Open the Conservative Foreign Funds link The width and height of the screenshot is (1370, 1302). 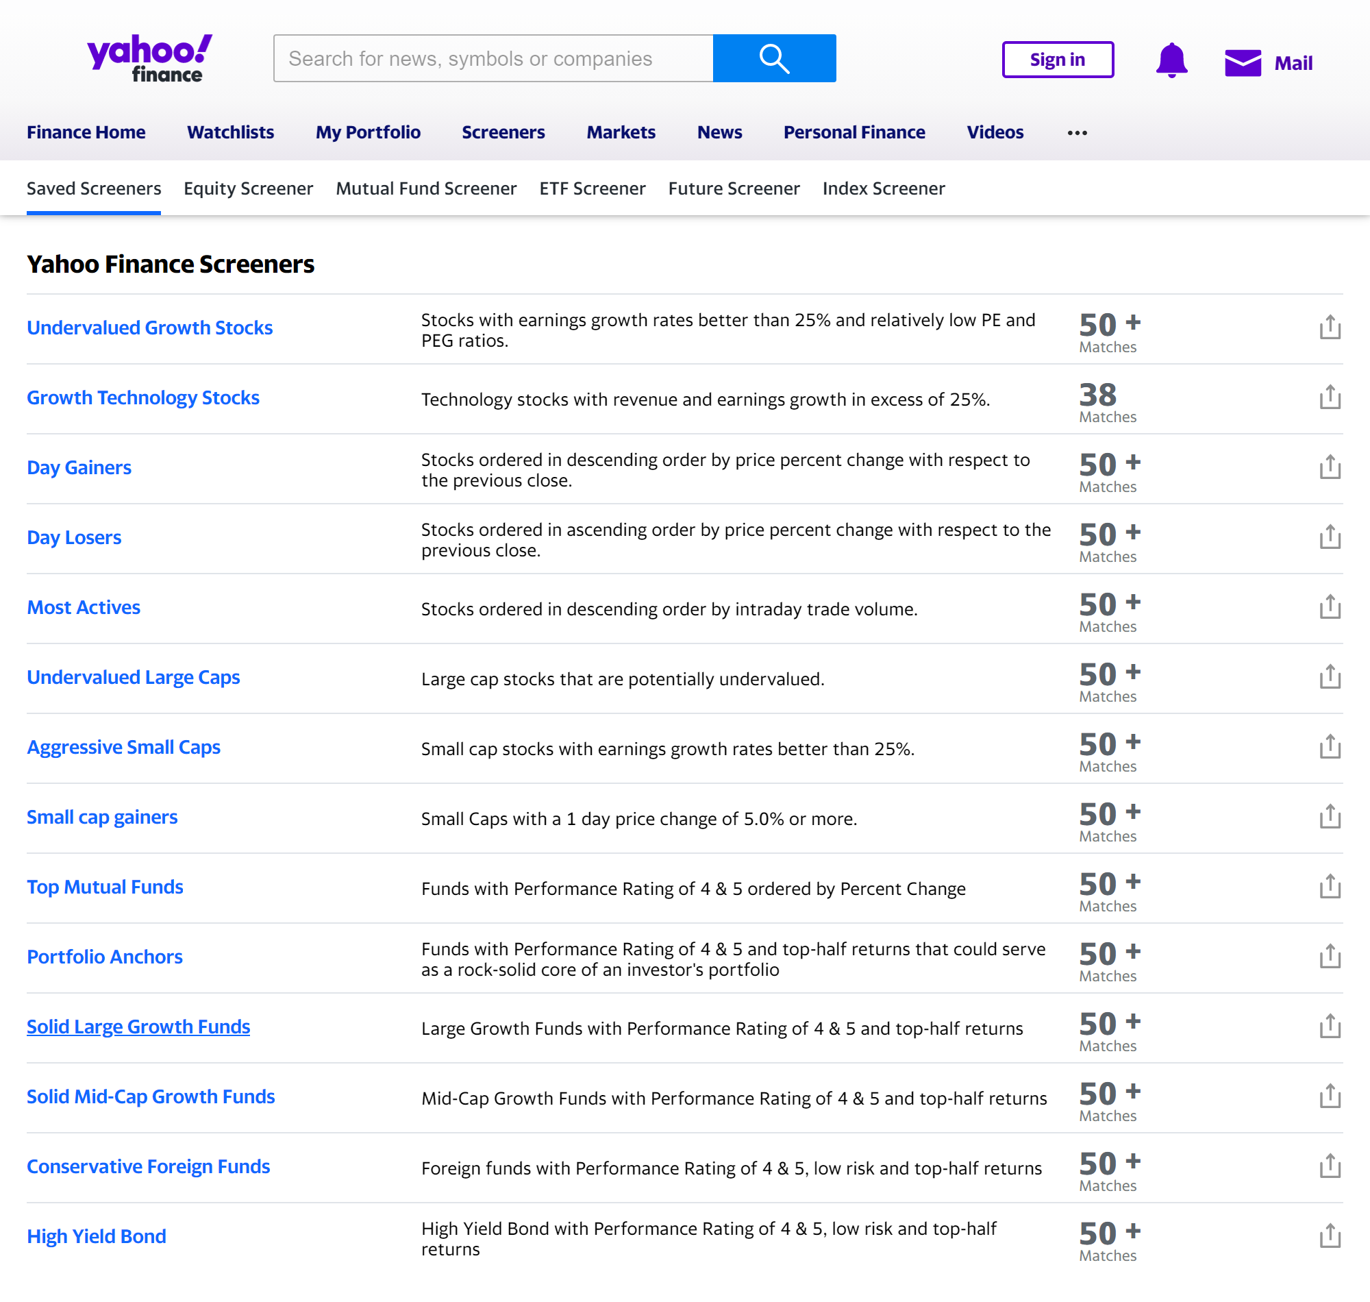149,1168
